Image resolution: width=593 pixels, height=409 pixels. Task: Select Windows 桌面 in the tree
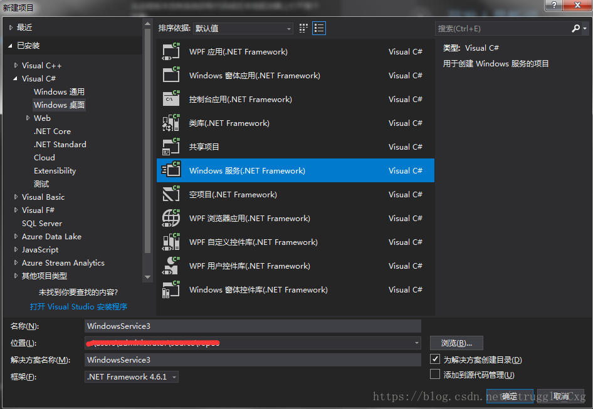click(59, 105)
